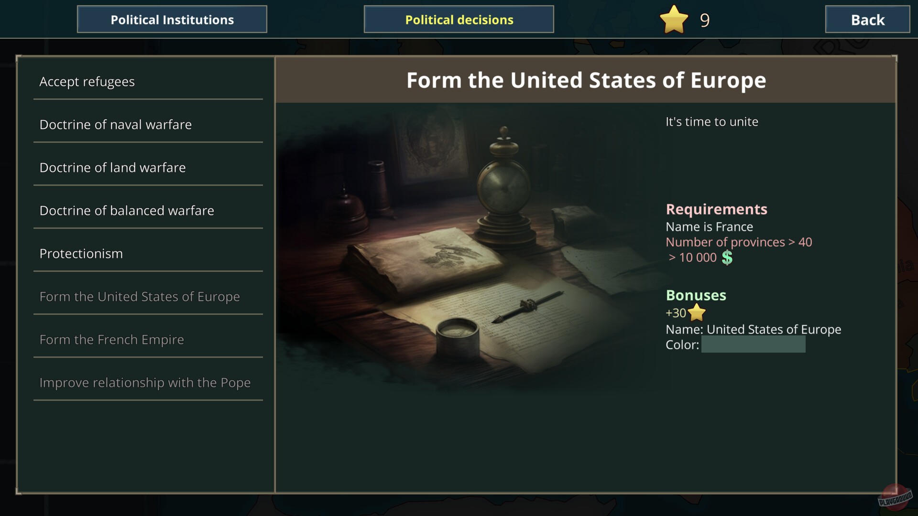Select the Accept refugees decision
Viewport: 918px width, 516px height.
[x=87, y=82]
